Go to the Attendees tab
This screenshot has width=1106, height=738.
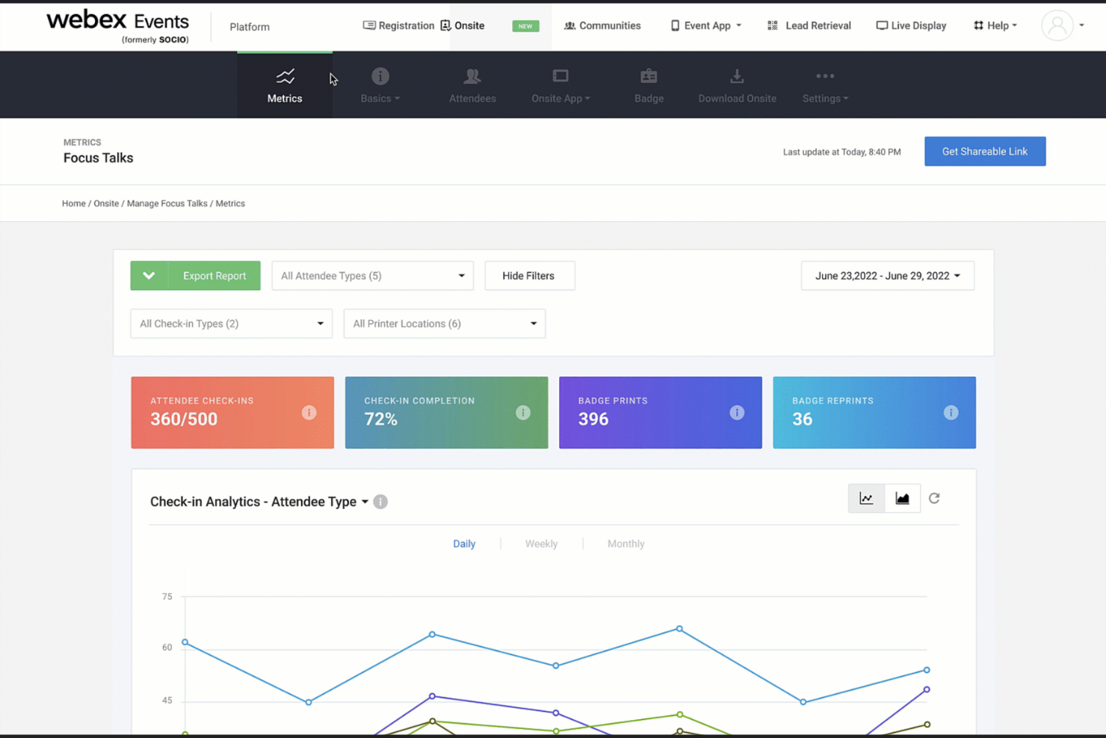(x=472, y=85)
